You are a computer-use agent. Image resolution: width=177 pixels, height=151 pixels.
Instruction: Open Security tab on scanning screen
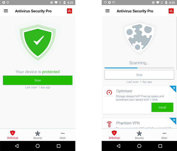point(139,135)
